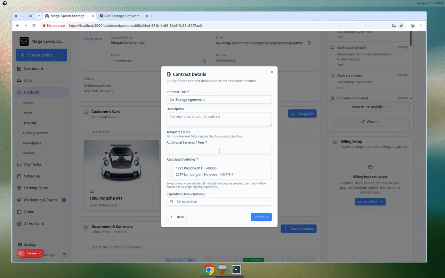Viewport: 445px width, 278px height.
Task: Click the Settings gear icon in sidebar
Action: click(x=20, y=245)
